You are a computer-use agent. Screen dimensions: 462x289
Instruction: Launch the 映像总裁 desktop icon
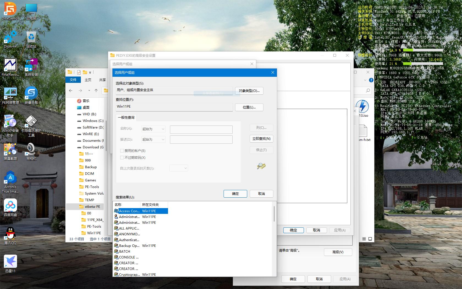coord(31,95)
